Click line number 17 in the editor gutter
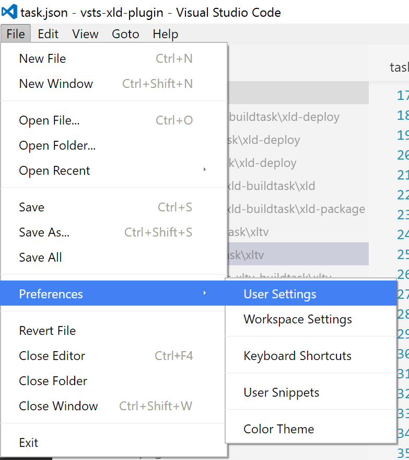Screen dimensions: 409x460 click(403, 95)
